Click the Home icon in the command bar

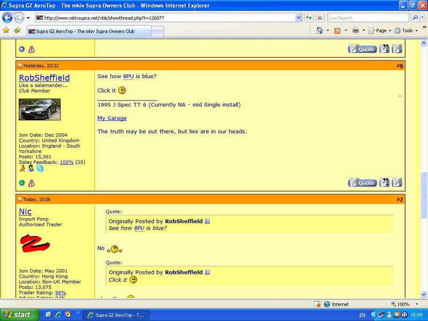click(x=319, y=30)
